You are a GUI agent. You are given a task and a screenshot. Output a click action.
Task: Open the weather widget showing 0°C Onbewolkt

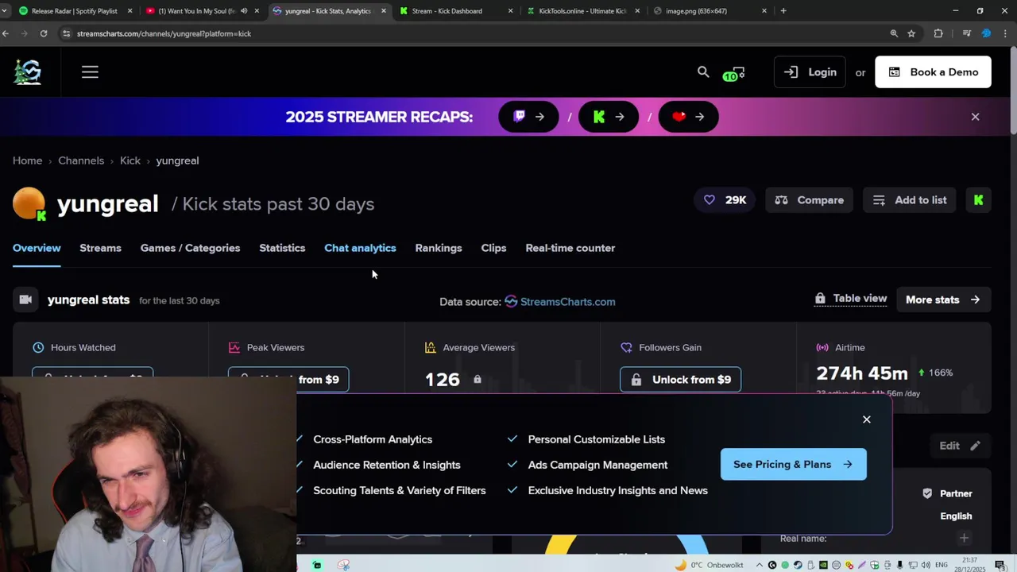pos(709,565)
